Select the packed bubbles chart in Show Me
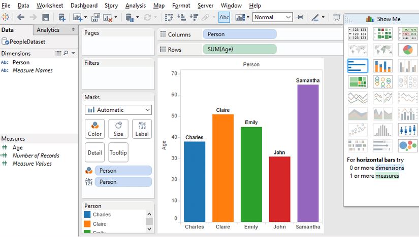Viewport: 419px width, 237px height. click(408, 145)
